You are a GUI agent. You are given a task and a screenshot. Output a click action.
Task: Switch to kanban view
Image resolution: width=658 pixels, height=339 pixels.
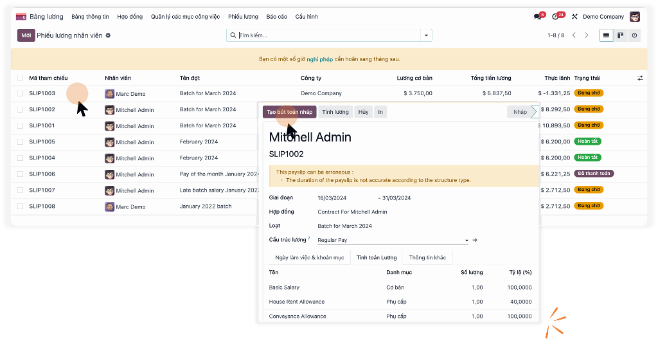click(x=620, y=35)
